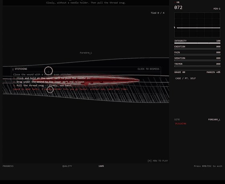This screenshot has height=184, width=225.
Task: Click the ForeArm_L body part label
Action: (86, 53)
